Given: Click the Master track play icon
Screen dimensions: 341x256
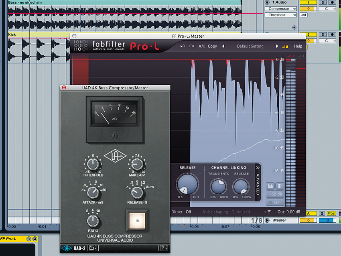Looking at the screenshot, I should (267, 220).
